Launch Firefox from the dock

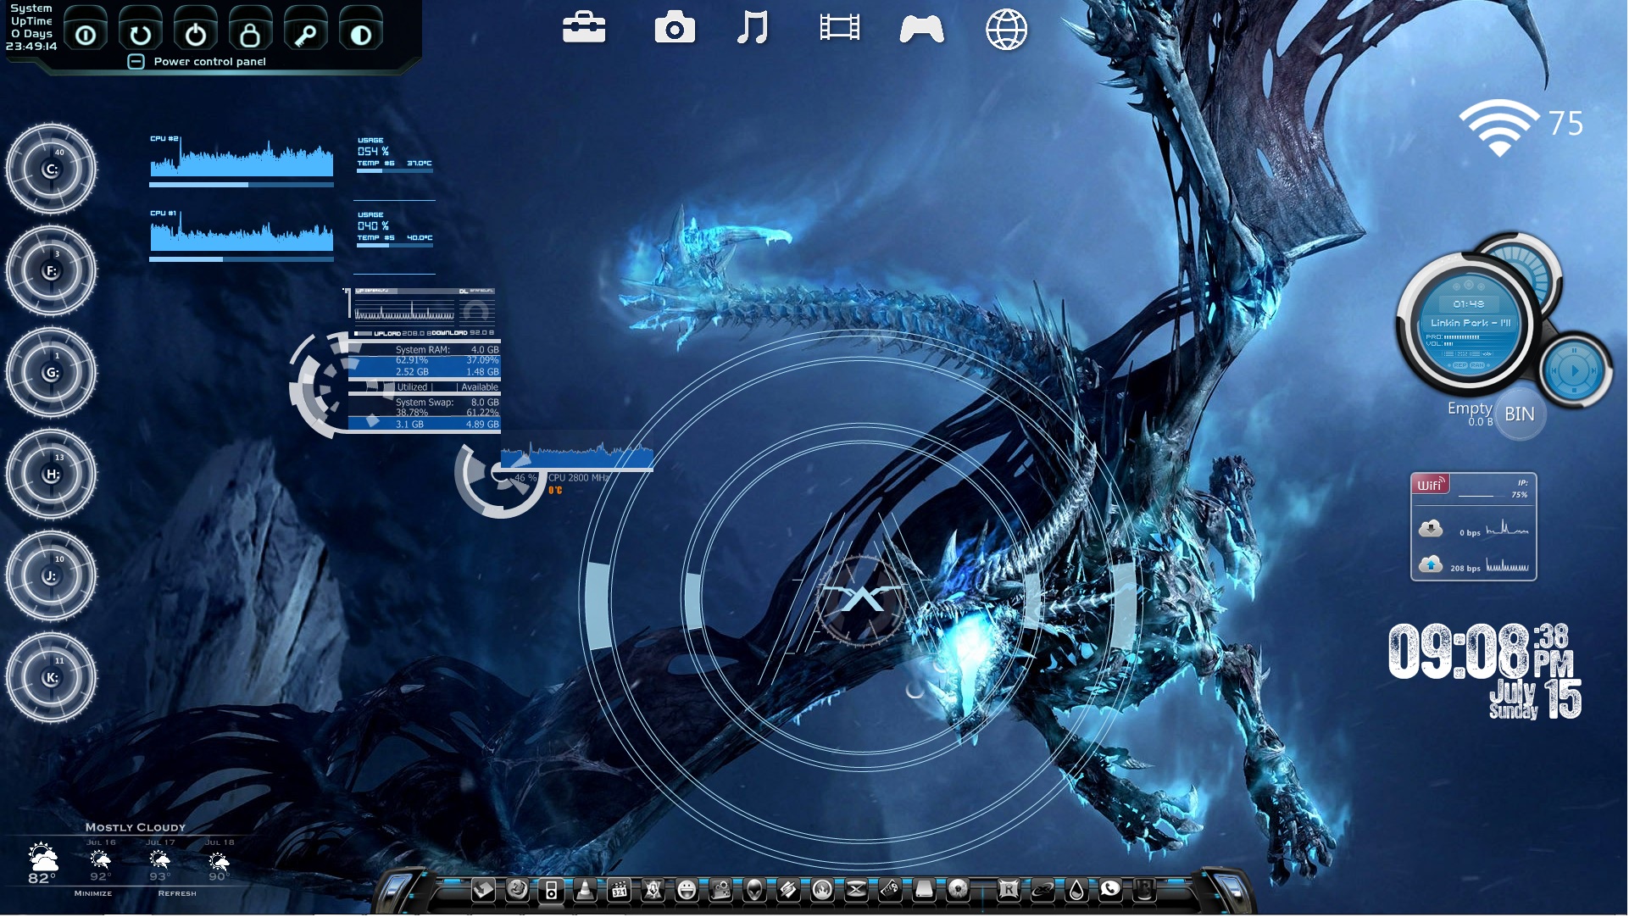[517, 889]
